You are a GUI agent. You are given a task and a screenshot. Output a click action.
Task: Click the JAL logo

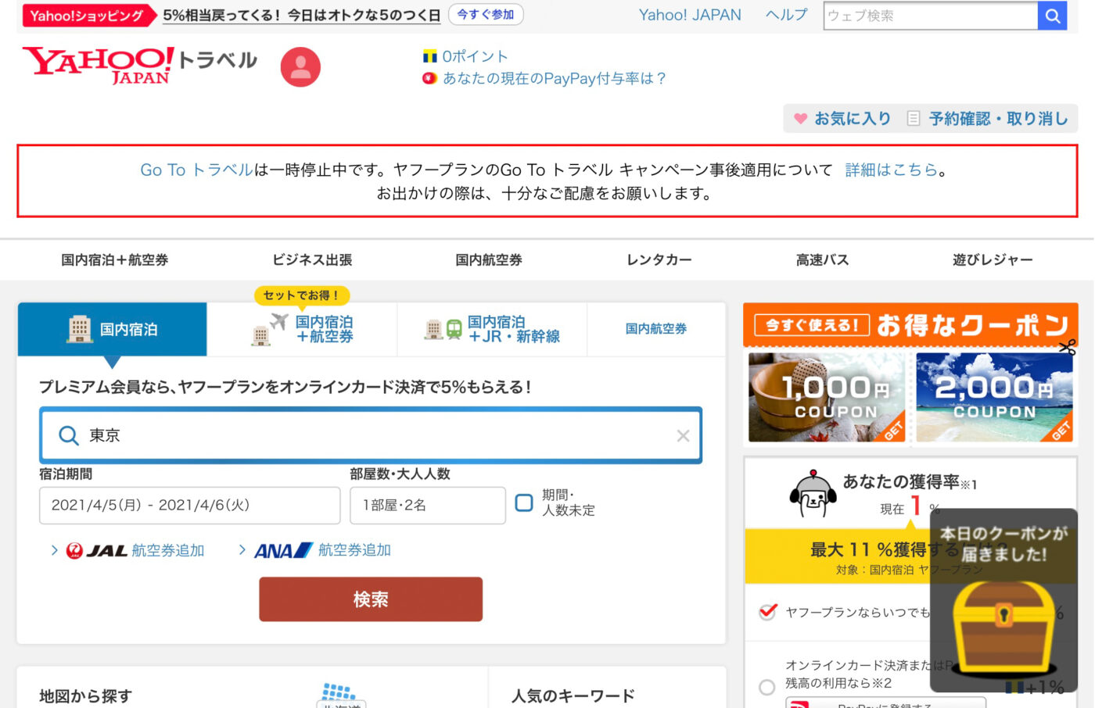[97, 551]
